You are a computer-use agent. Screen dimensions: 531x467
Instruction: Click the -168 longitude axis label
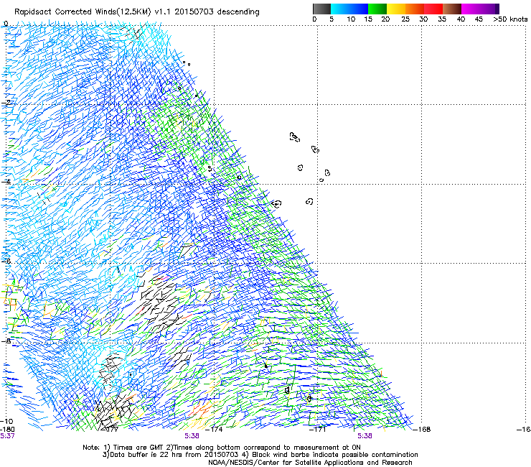423,430
